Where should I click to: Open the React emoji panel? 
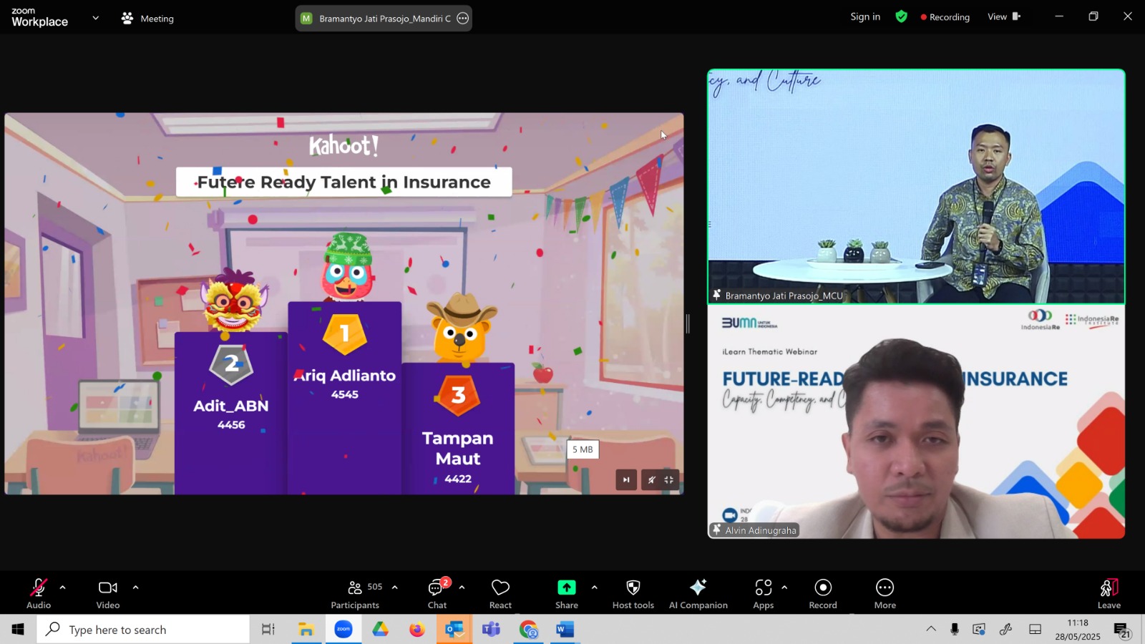coord(500,593)
